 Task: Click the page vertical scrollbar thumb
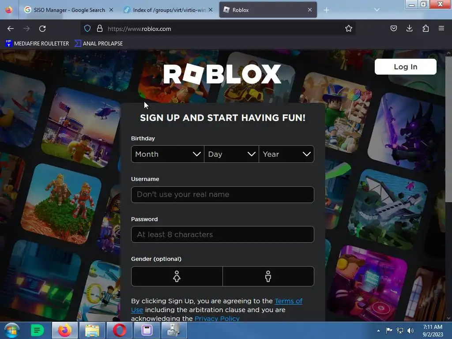(x=448, y=129)
